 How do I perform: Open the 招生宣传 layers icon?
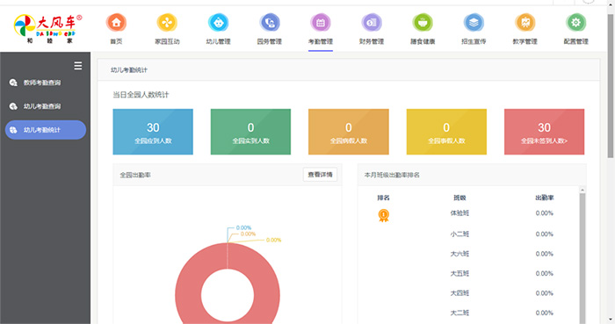tap(474, 23)
